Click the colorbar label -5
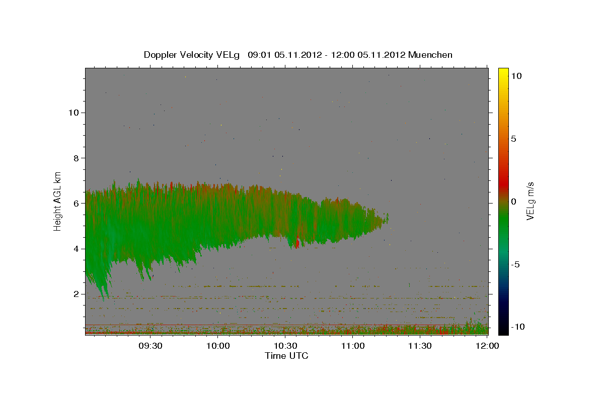The image size is (604, 402). [x=515, y=264]
